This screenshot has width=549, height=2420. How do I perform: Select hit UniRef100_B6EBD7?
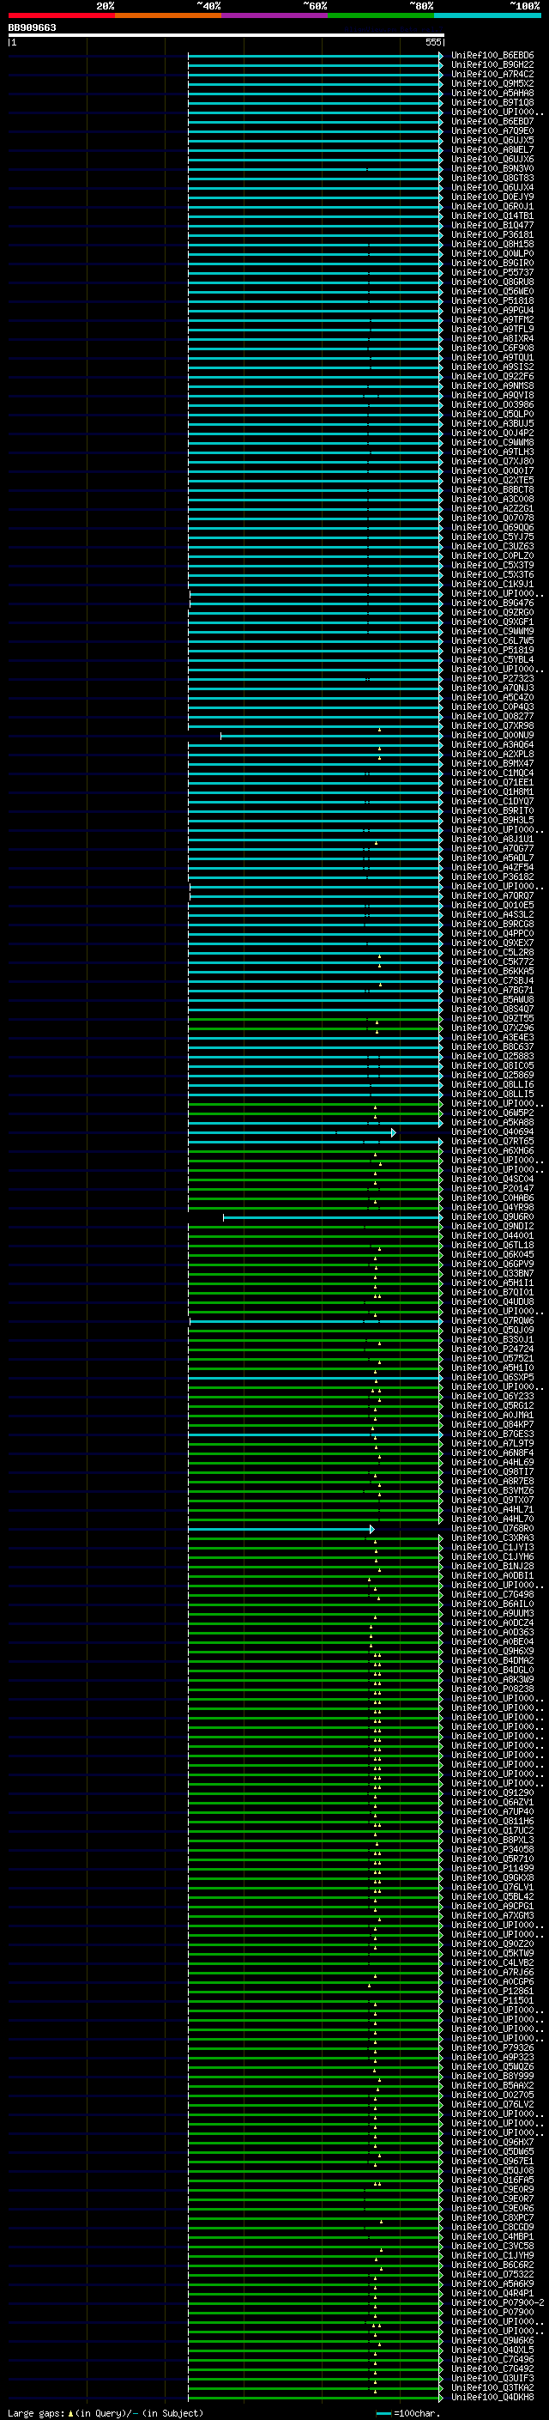[x=492, y=121]
